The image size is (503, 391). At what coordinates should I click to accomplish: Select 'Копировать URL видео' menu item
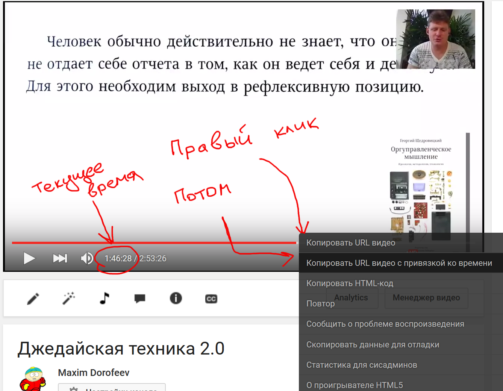351,243
